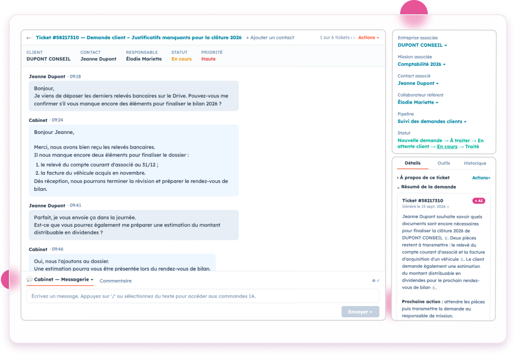
Task: Open the Cabinet — Messagerie channel dropdown
Action: (64, 279)
